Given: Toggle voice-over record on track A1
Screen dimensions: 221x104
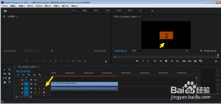Looking at the screenshot, I should pos(44,88).
